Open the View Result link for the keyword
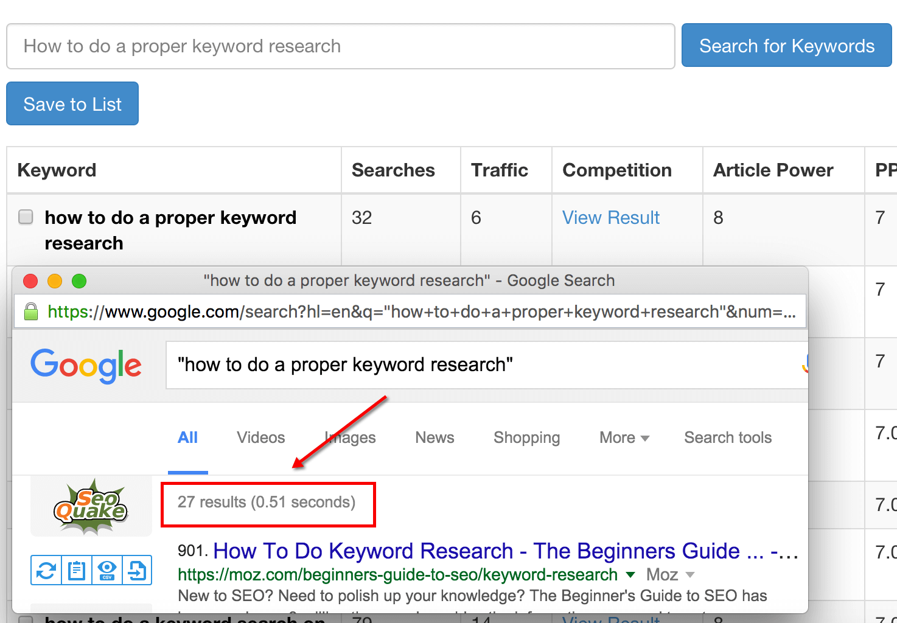Image resolution: width=897 pixels, height=623 pixels. [610, 217]
